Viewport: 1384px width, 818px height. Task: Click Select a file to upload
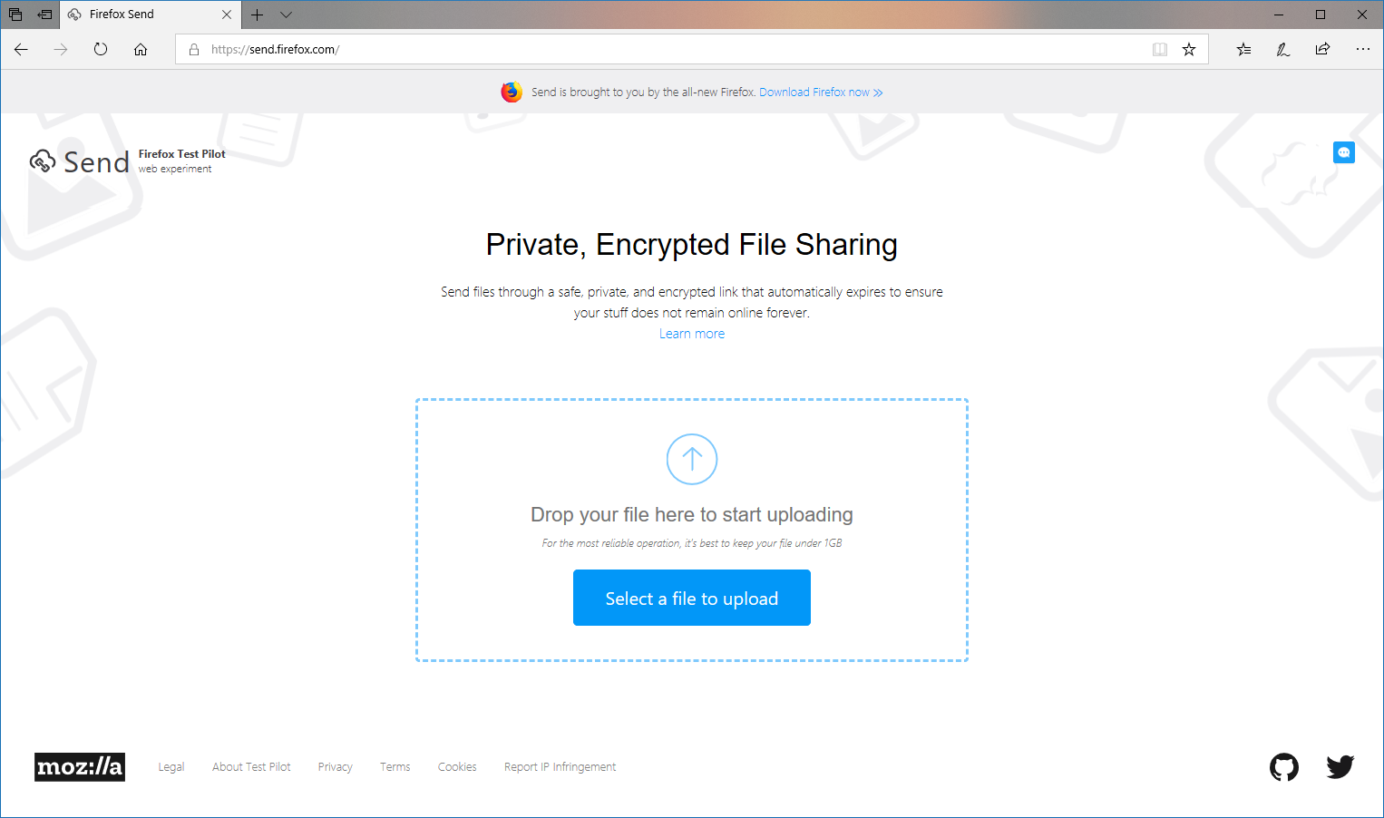tap(692, 598)
